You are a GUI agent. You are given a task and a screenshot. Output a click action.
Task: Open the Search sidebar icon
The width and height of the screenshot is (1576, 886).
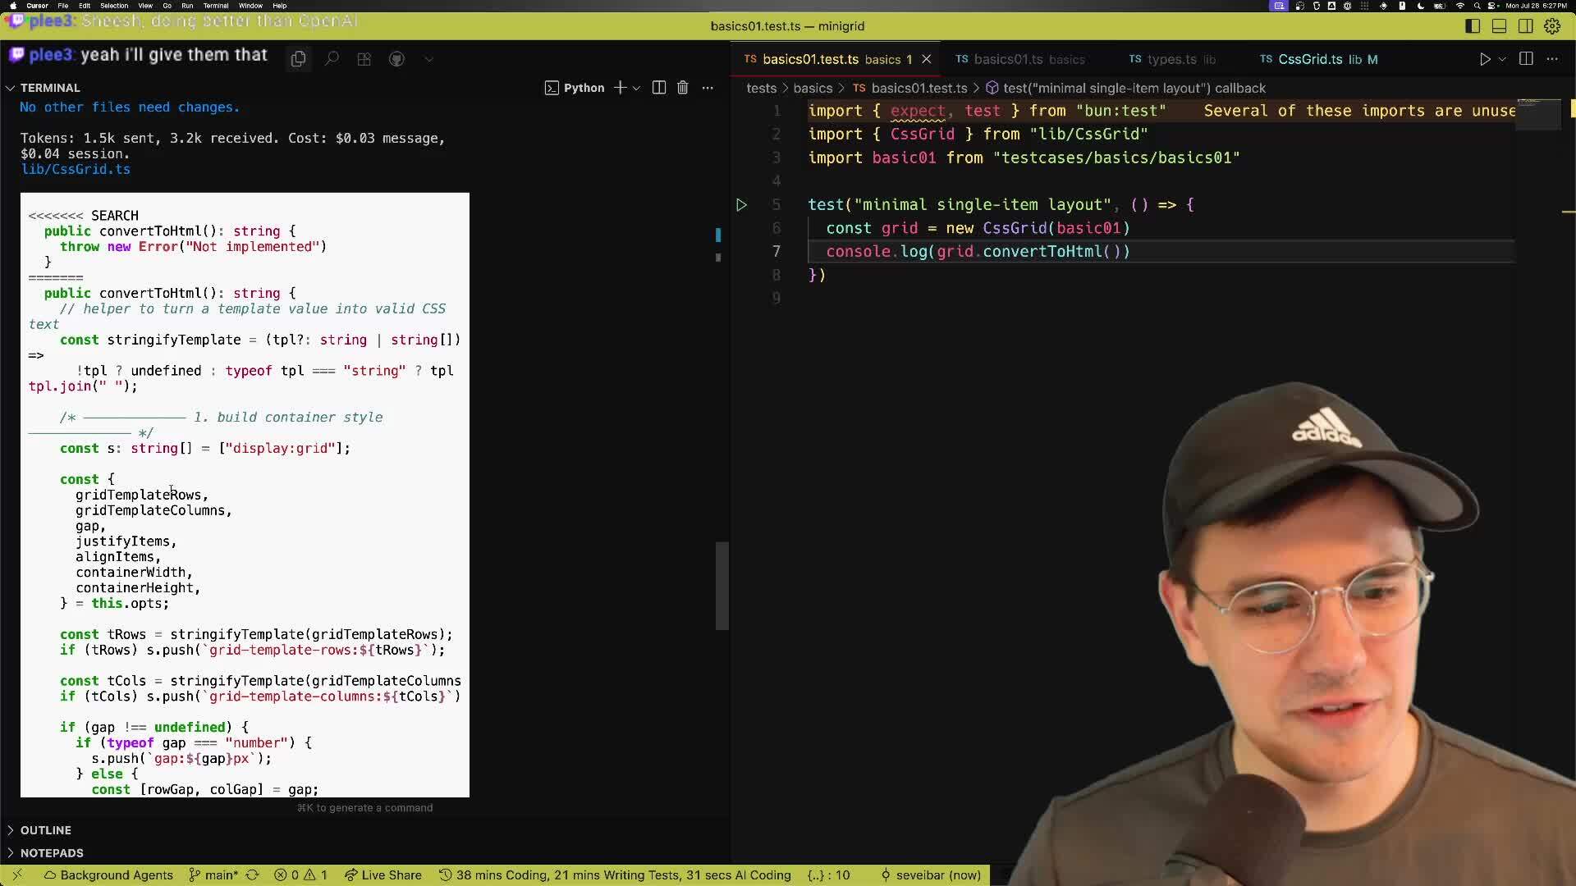332,59
